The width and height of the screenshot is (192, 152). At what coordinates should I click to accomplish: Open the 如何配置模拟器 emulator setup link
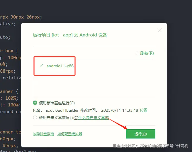[70, 134]
